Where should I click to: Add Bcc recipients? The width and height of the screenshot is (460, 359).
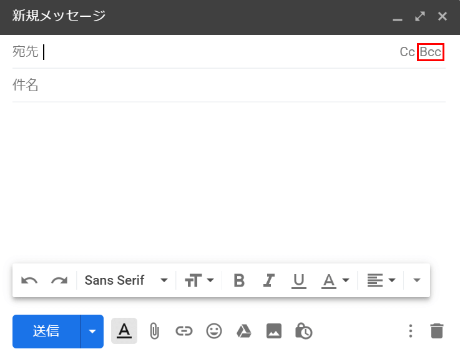point(431,52)
